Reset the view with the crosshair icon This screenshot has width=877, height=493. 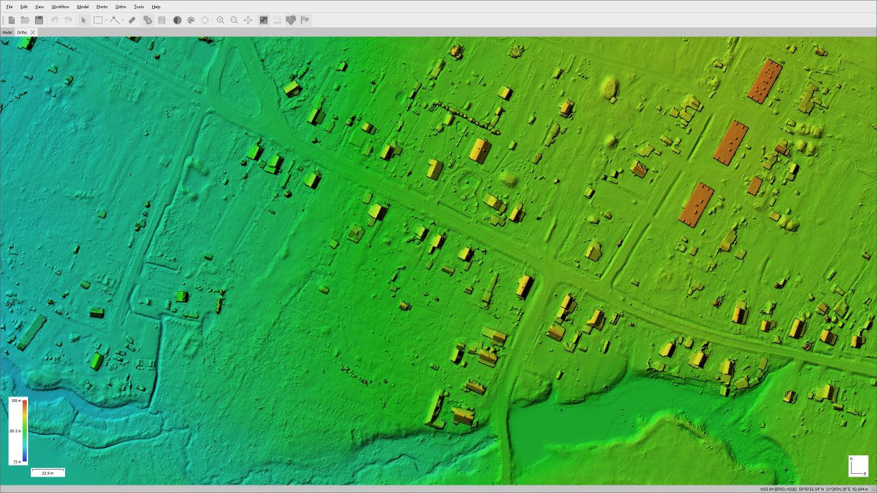tap(248, 21)
